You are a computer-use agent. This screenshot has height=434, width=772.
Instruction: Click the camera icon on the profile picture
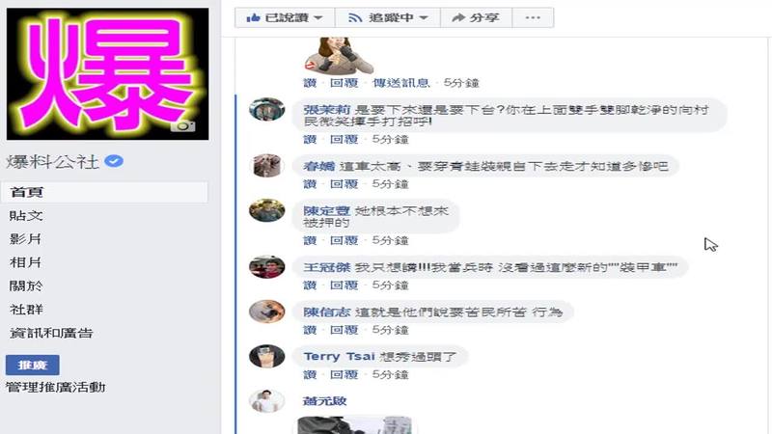(182, 126)
